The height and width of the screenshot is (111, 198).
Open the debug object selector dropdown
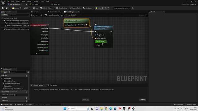[x=122, y=8]
